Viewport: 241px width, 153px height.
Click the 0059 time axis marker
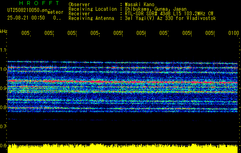[x=210, y=33]
